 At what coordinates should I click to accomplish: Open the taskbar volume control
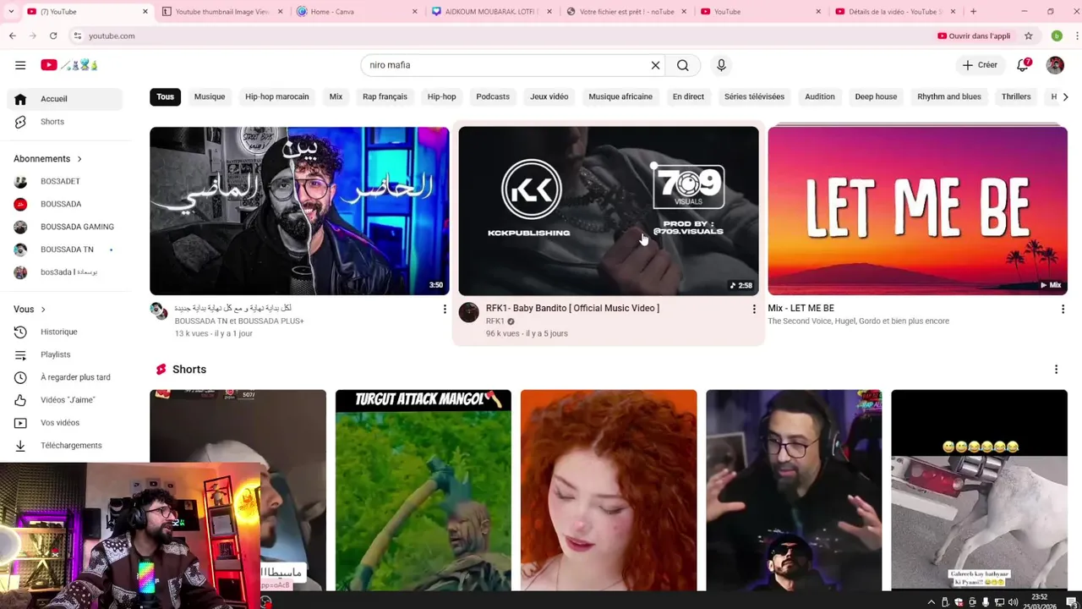pos(1013,602)
